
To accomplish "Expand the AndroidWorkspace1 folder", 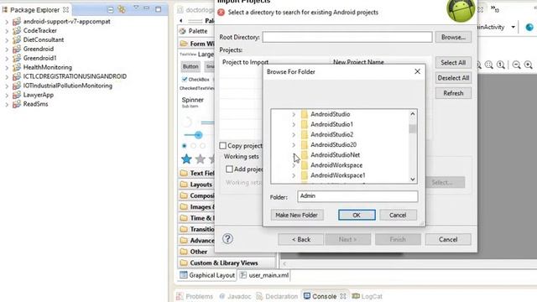I will point(294,175).
